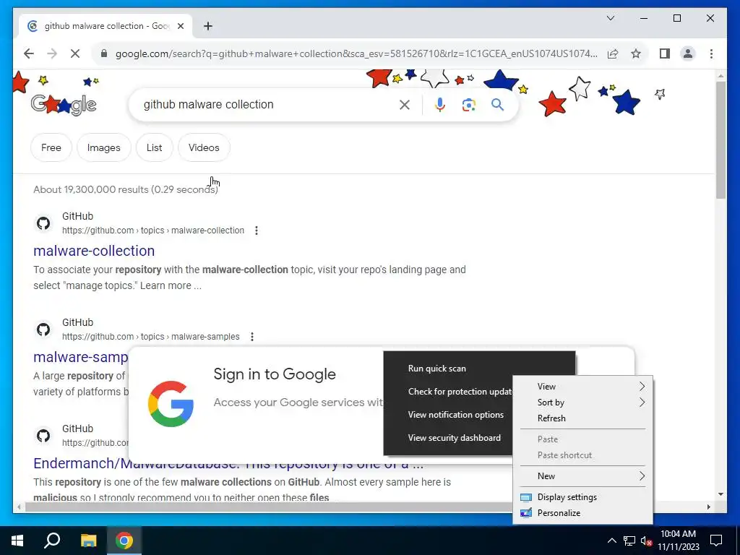The width and height of the screenshot is (740, 555).
Task: Open the malware-collection result link
Action: click(x=94, y=251)
